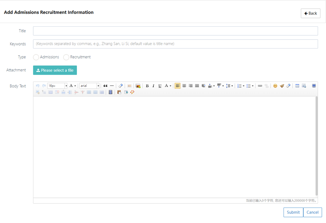
Task: Toggle fullscreen editor mode
Action: (x=314, y=86)
